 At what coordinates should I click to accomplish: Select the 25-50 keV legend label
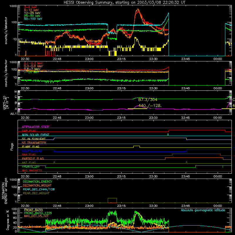click(32, 16)
